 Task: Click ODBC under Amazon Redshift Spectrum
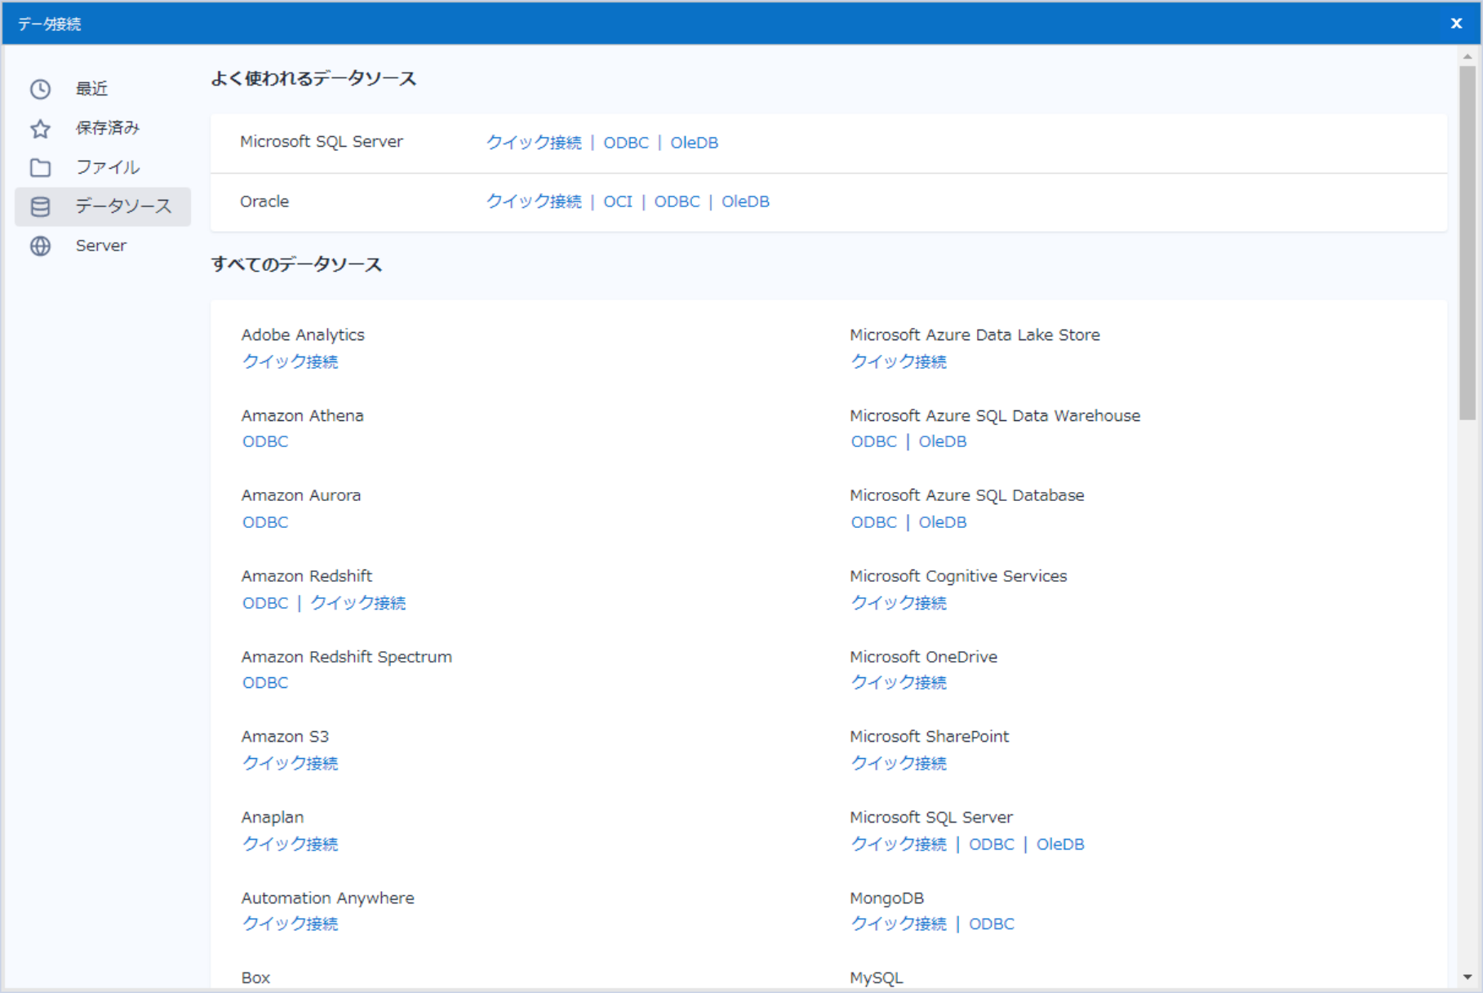(x=265, y=683)
